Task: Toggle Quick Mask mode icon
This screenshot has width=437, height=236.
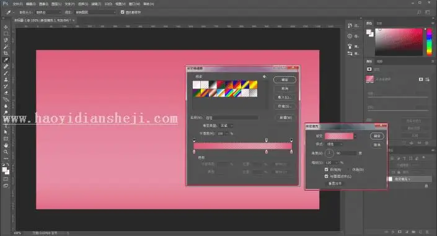Action: pos(6,179)
